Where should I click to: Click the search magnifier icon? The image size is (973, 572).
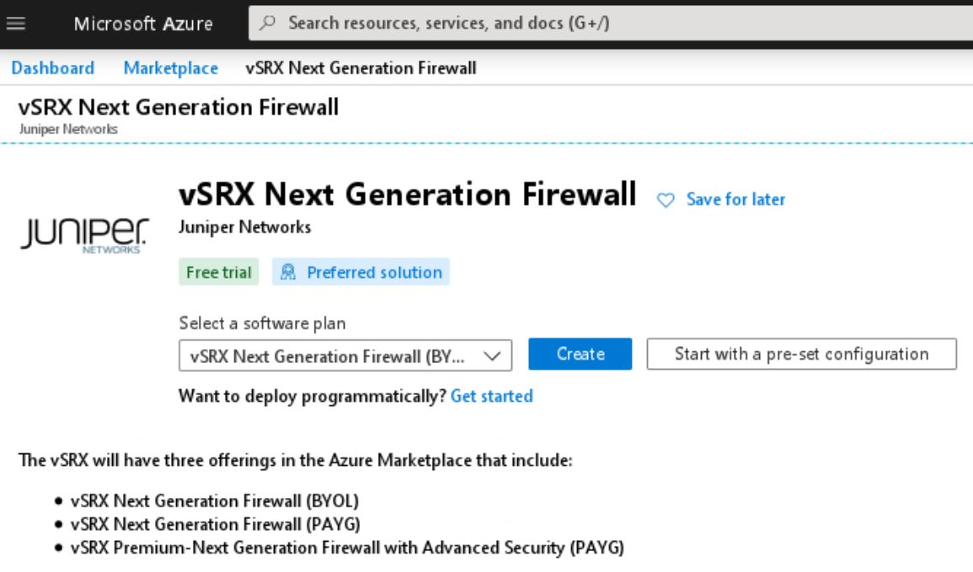pyautogui.click(x=267, y=23)
